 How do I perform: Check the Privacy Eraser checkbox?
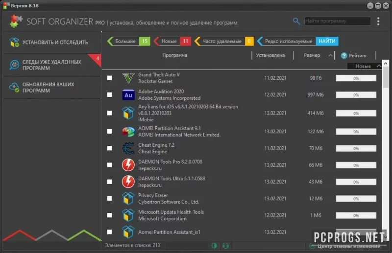click(x=109, y=198)
